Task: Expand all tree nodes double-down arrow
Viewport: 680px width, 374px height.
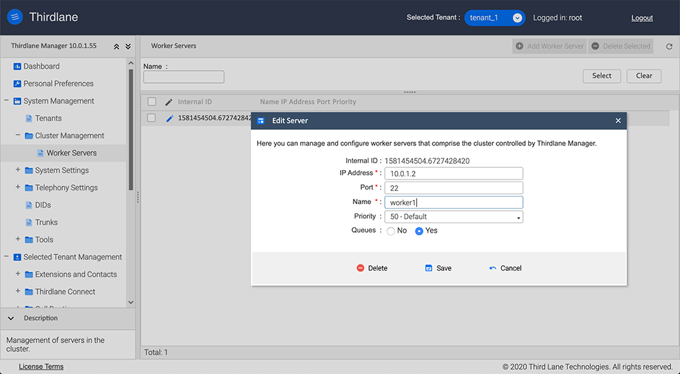Action: (x=128, y=46)
